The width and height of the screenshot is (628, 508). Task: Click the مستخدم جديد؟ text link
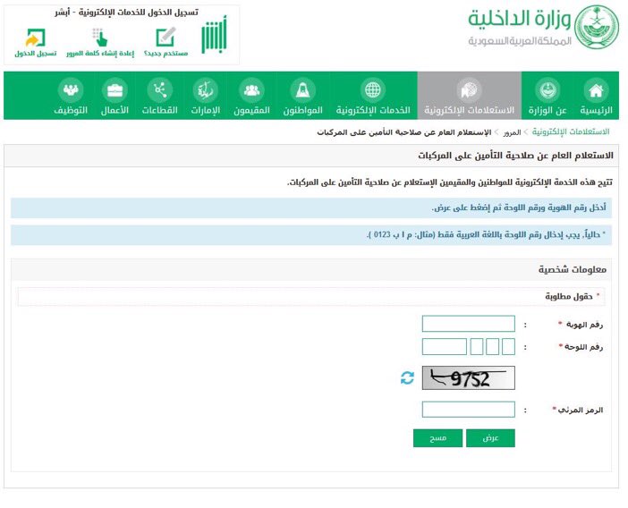[165, 54]
